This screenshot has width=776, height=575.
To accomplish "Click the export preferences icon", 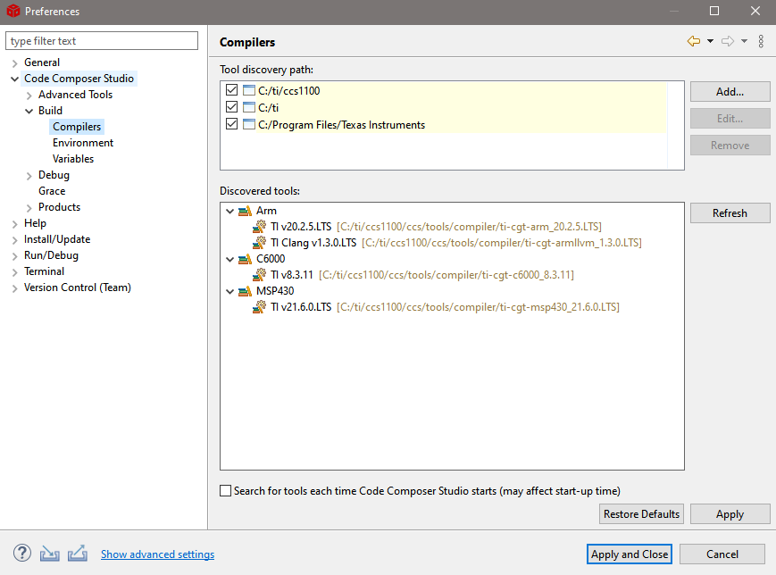I will pyautogui.click(x=77, y=554).
